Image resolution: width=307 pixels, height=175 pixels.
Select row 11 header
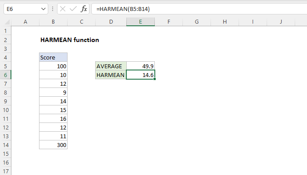tap(5, 119)
